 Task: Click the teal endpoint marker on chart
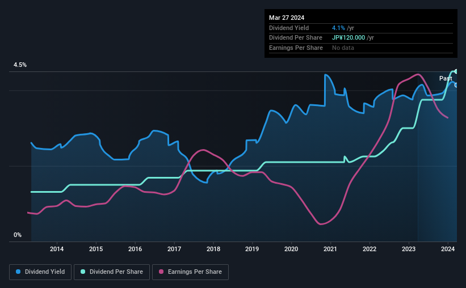tap(456, 71)
